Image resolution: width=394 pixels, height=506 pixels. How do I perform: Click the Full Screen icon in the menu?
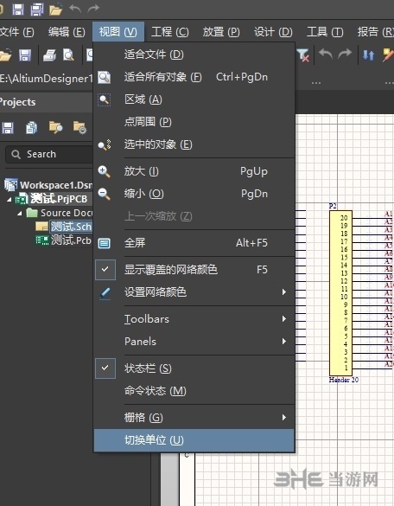pos(105,243)
